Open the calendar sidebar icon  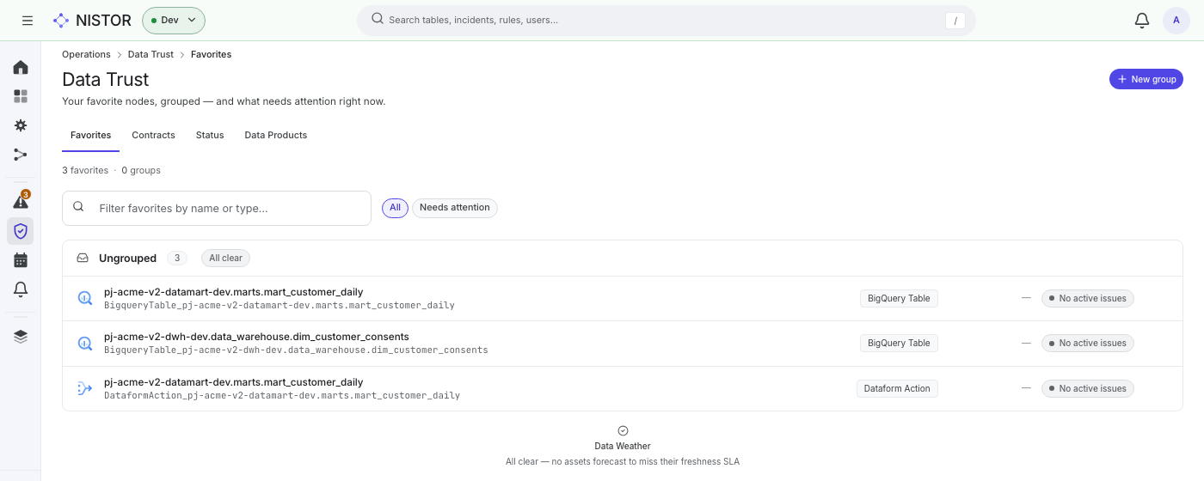[x=21, y=260]
